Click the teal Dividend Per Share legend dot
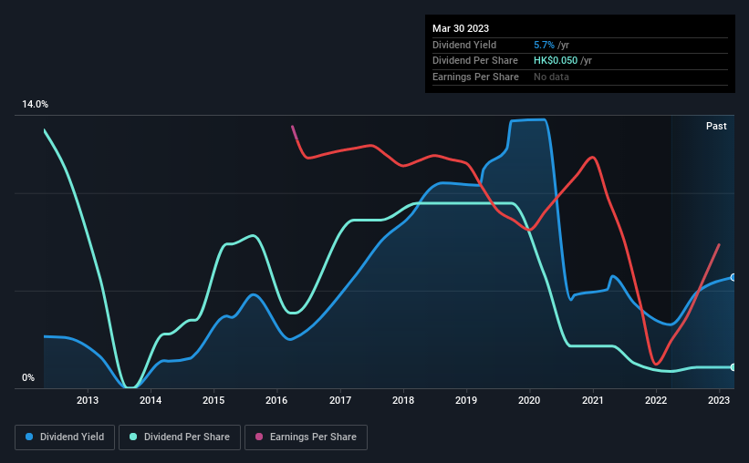The image size is (749, 463). (x=133, y=437)
